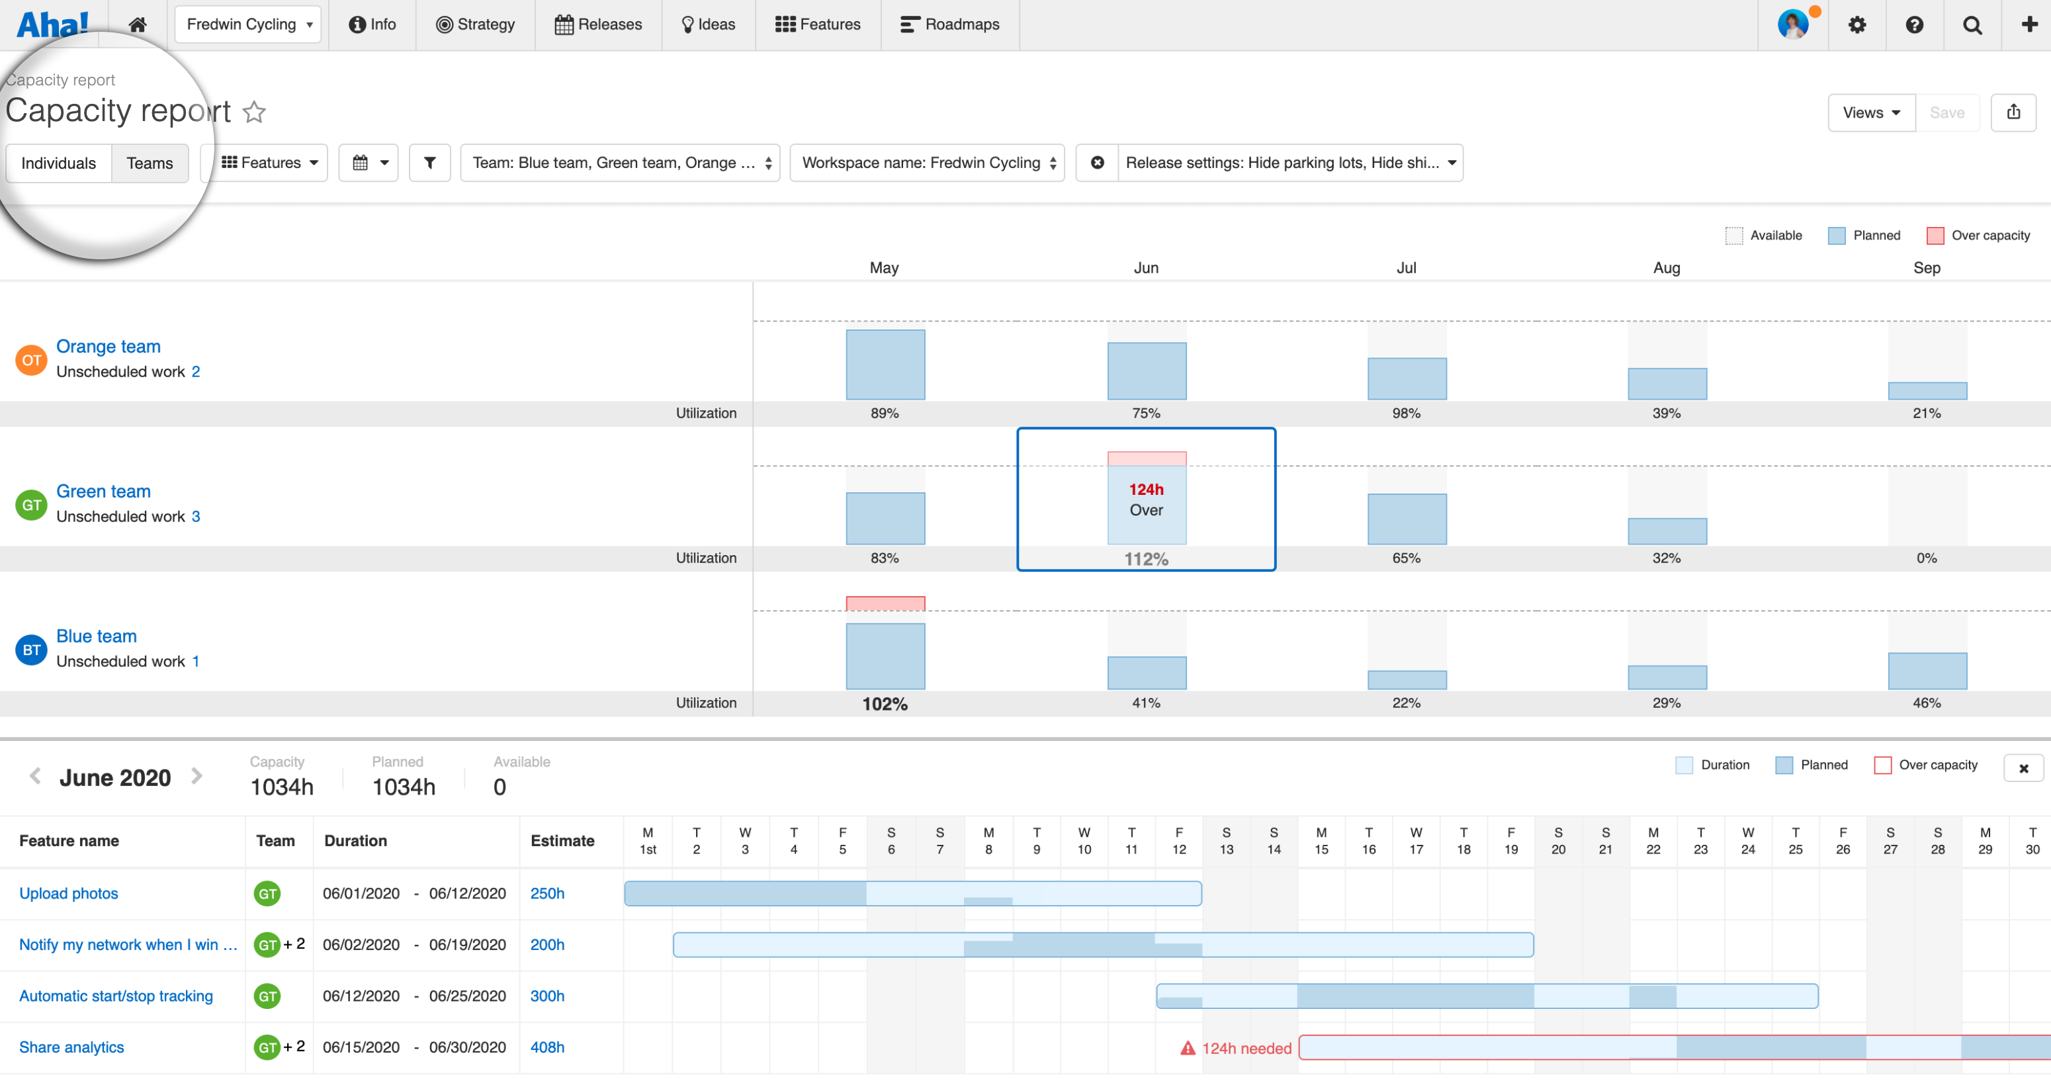Open the Features section
Image resolution: width=2051 pixels, height=1091 pixels.
[818, 24]
